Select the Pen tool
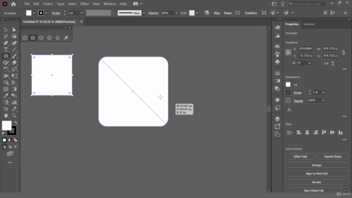Screen dimensions: 352x198 [x=6, y=43]
